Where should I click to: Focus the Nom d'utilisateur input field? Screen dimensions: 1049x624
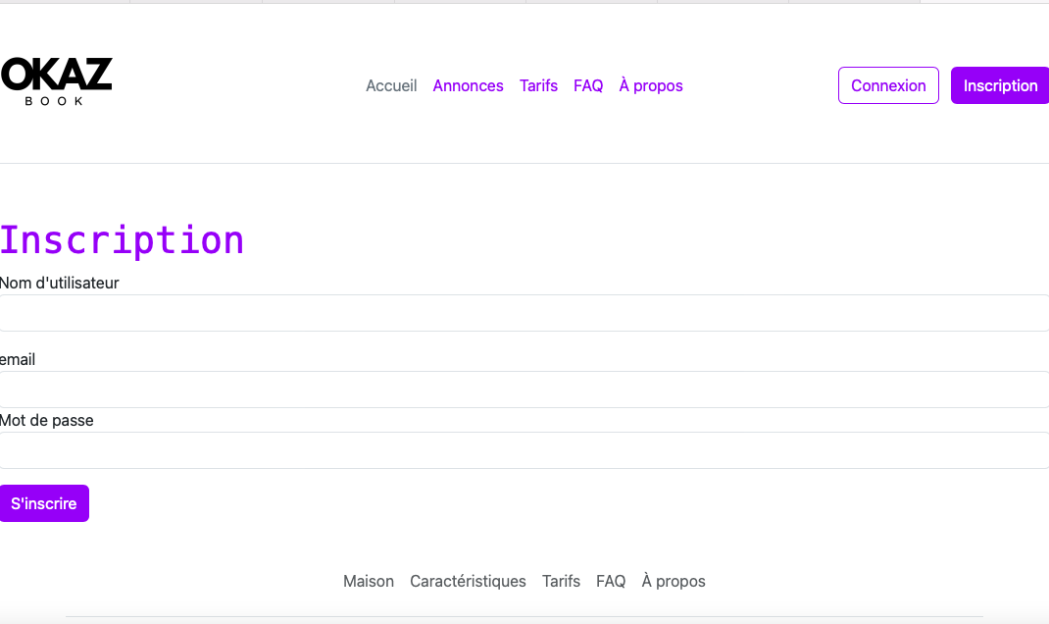524,313
